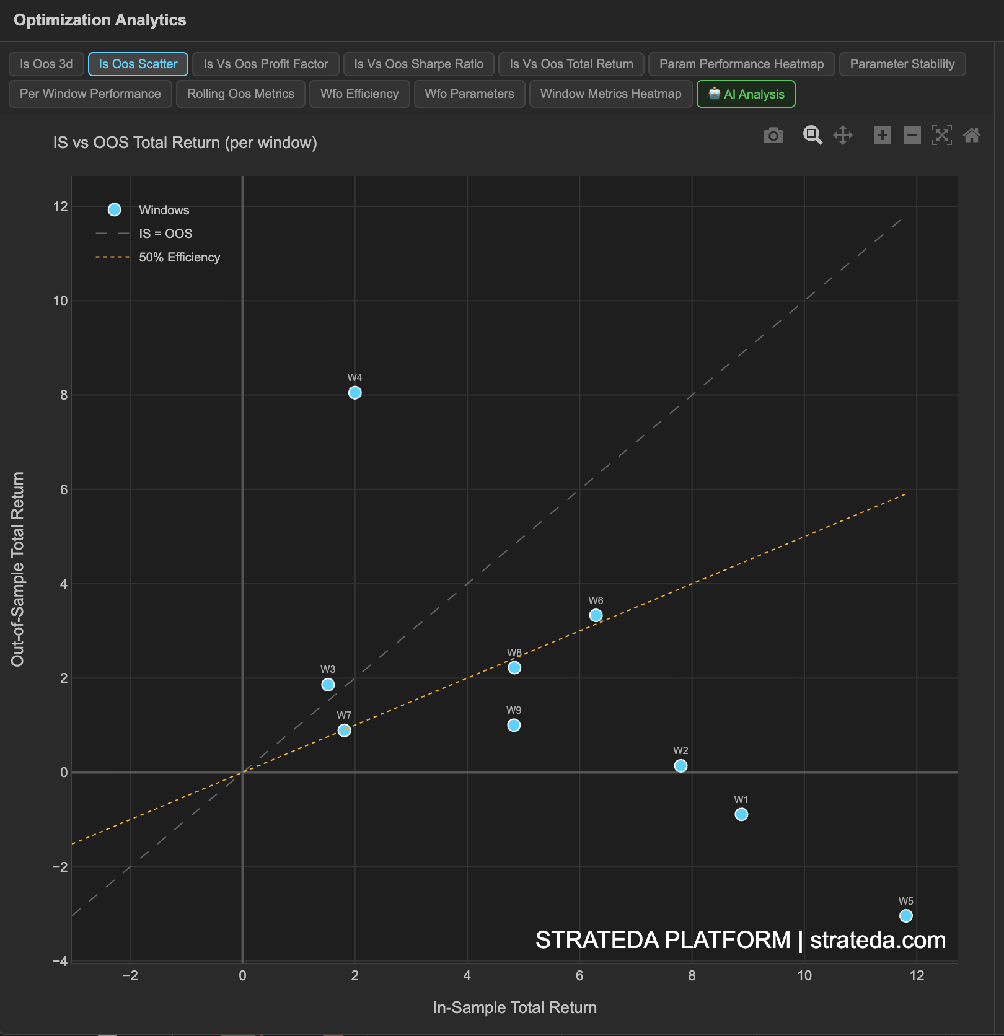Image resolution: width=1004 pixels, height=1036 pixels.
Task: Zoom in using the plus icon
Action: tap(883, 135)
